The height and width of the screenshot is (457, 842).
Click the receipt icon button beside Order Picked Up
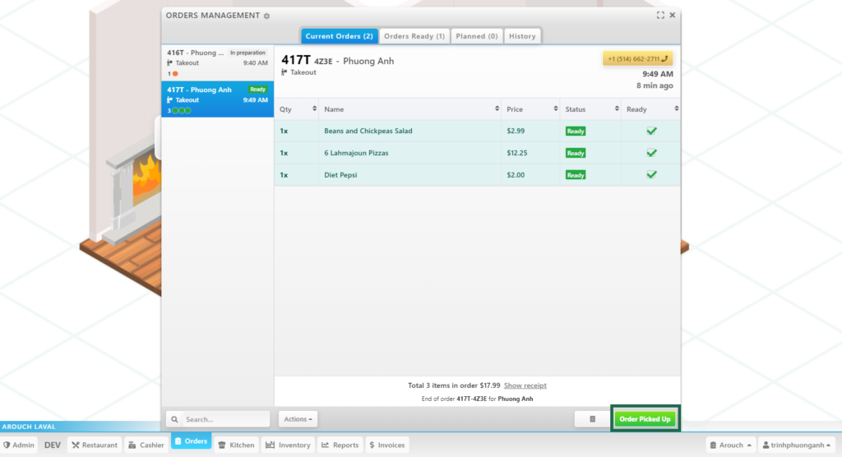[592, 419]
